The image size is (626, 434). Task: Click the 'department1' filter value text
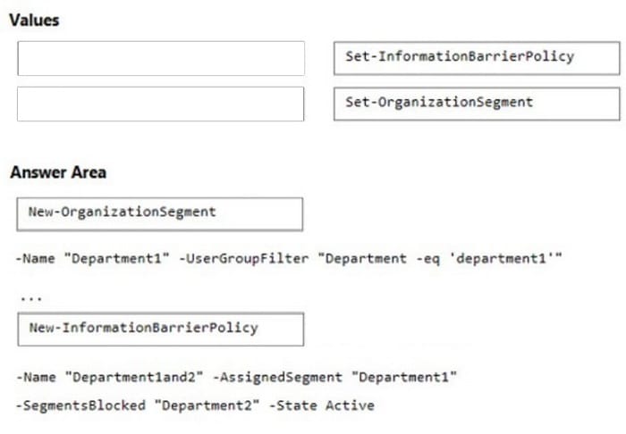(x=502, y=259)
